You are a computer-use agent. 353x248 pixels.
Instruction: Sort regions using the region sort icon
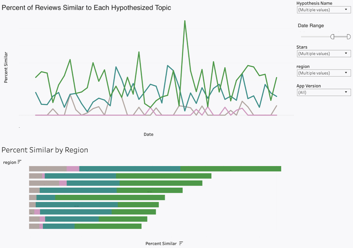19,162
